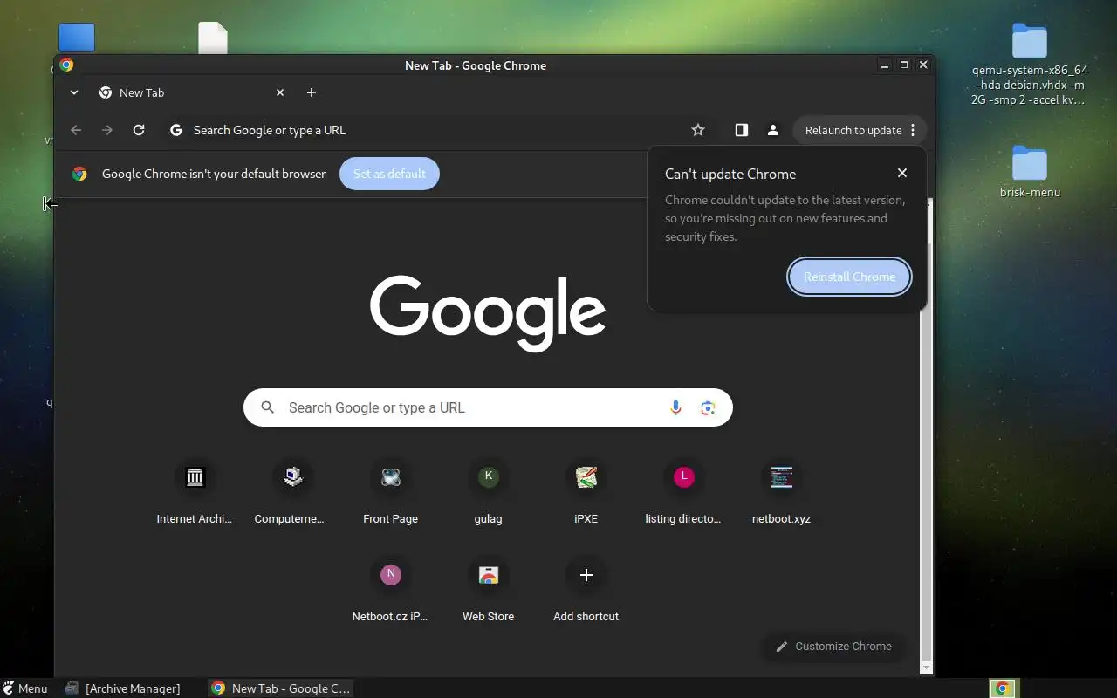Expand the tab search dropdown arrow

pos(74,92)
